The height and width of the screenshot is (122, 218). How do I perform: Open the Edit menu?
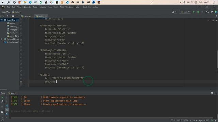[x=14, y=7]
